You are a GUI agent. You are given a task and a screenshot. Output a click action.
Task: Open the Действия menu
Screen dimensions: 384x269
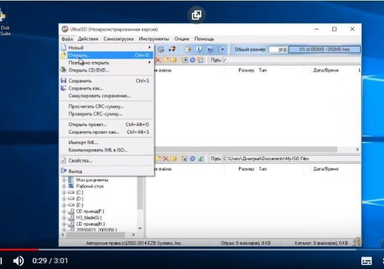[x=88, y=39]
